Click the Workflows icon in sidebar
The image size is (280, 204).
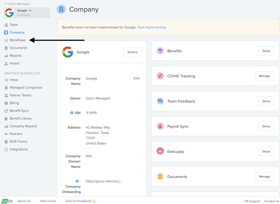coord(6,40)
